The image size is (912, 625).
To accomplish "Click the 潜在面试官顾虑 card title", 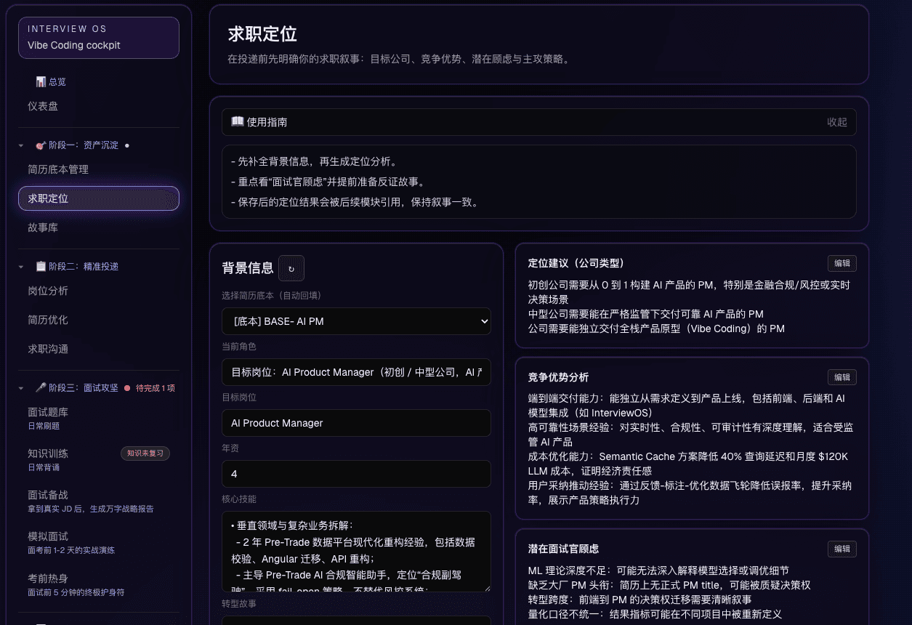I will tap(563, 549).
